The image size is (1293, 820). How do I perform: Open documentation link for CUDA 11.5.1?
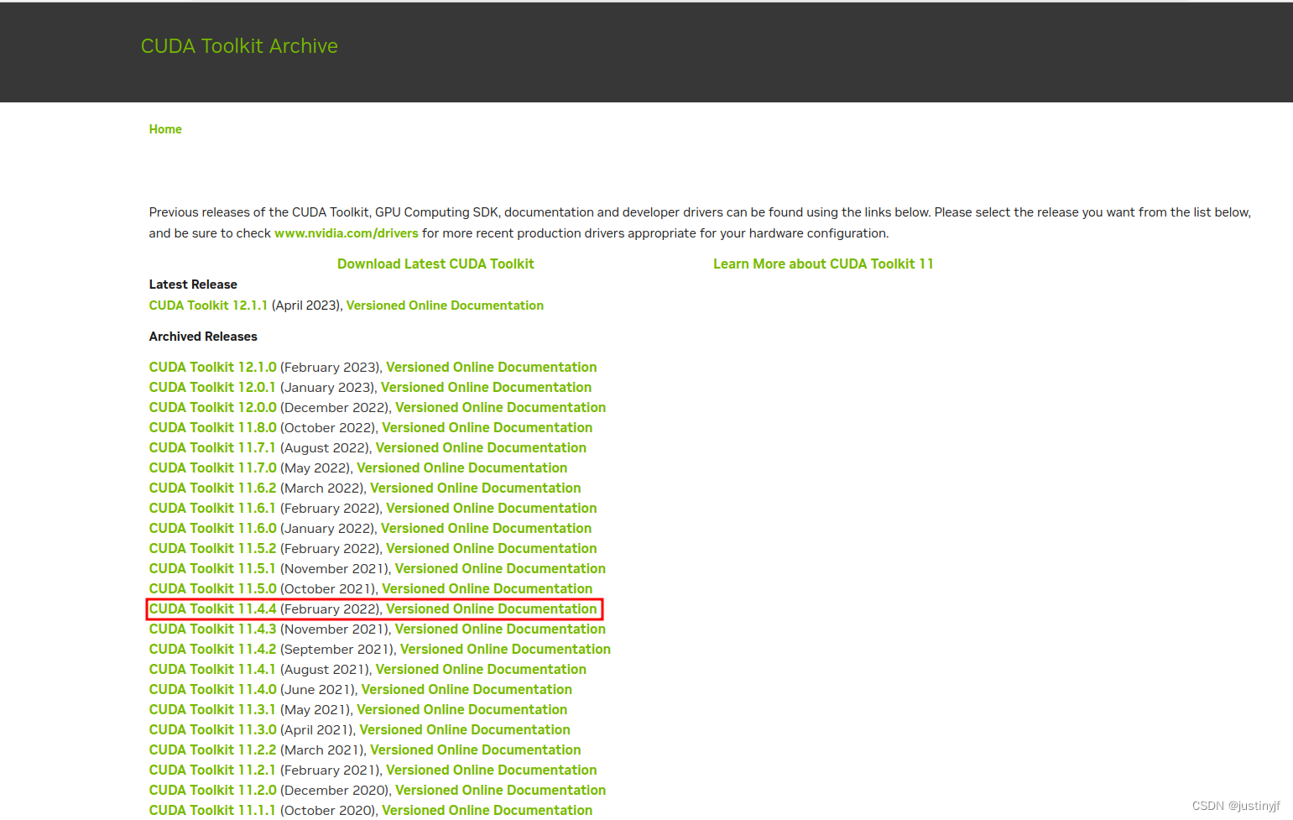[x=501, y=568]
